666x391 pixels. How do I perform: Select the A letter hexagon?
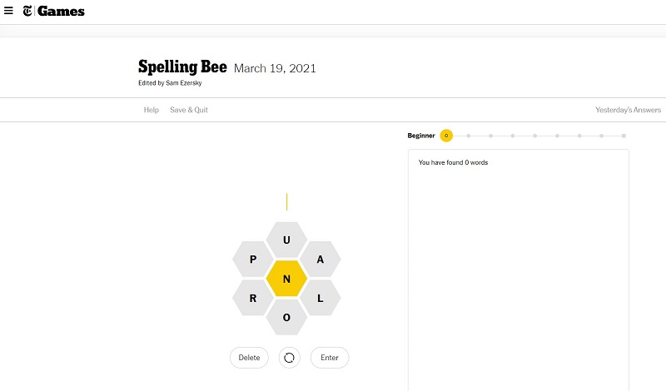click(321, 259)
